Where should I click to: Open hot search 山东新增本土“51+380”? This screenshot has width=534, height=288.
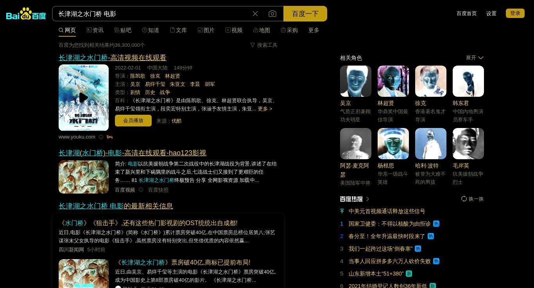coord(376,274)
